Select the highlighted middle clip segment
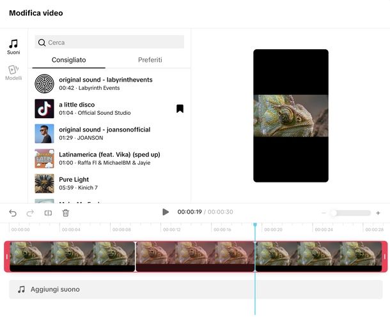 tap(195, 256)
